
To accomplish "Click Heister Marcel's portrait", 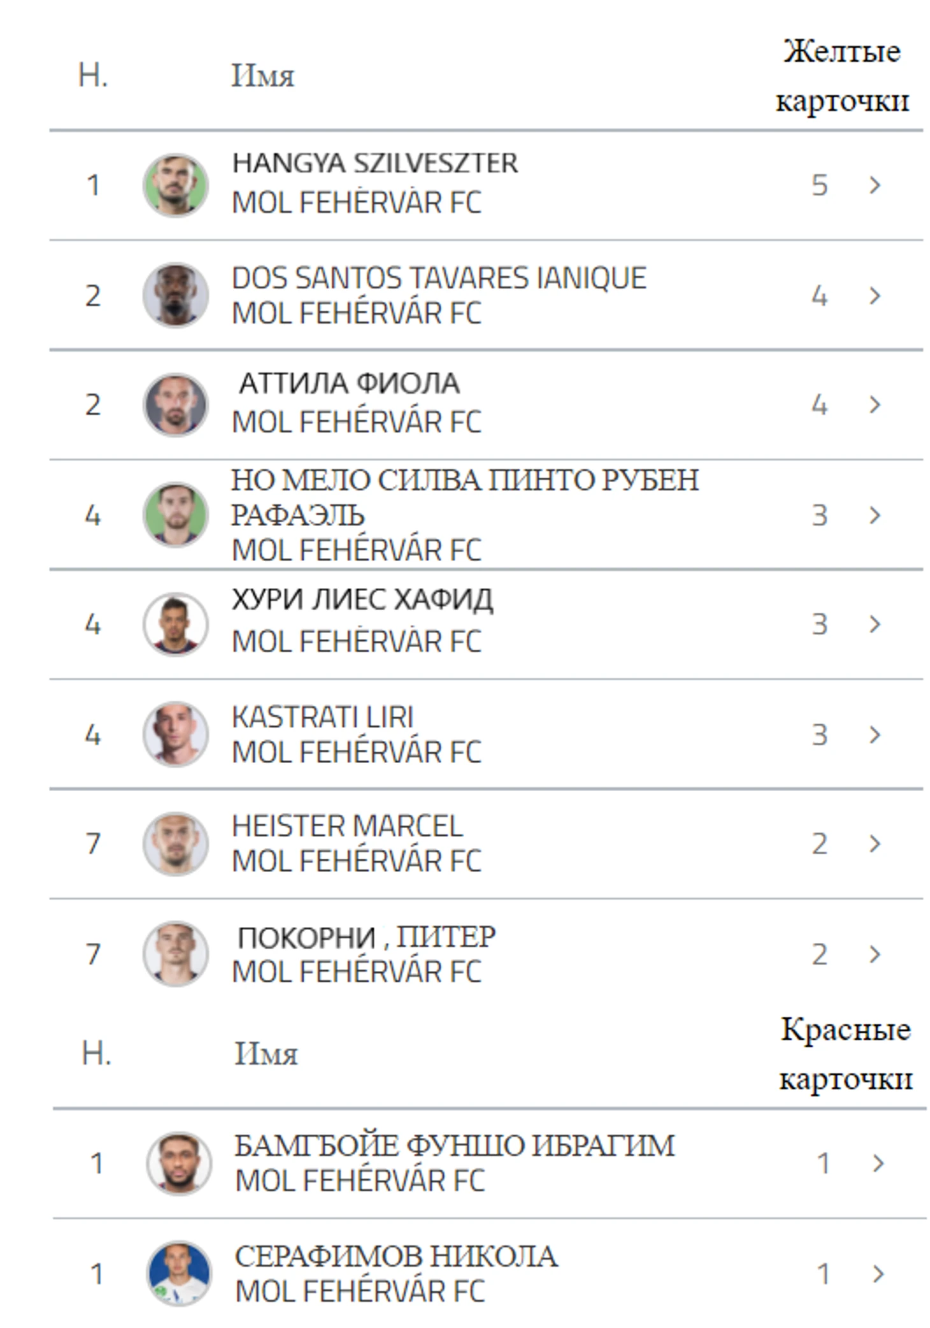I will pos(175,843).
